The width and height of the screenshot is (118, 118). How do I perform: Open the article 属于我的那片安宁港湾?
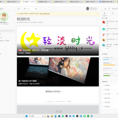[x=28, y=81]
